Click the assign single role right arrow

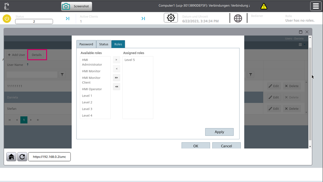click(x=117, y=60)
